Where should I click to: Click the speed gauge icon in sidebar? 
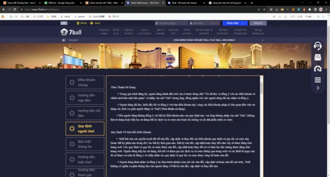[318, 68]
